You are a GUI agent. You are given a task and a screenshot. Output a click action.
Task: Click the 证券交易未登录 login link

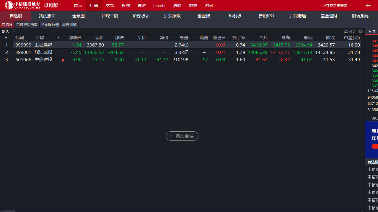click(335, 6)
